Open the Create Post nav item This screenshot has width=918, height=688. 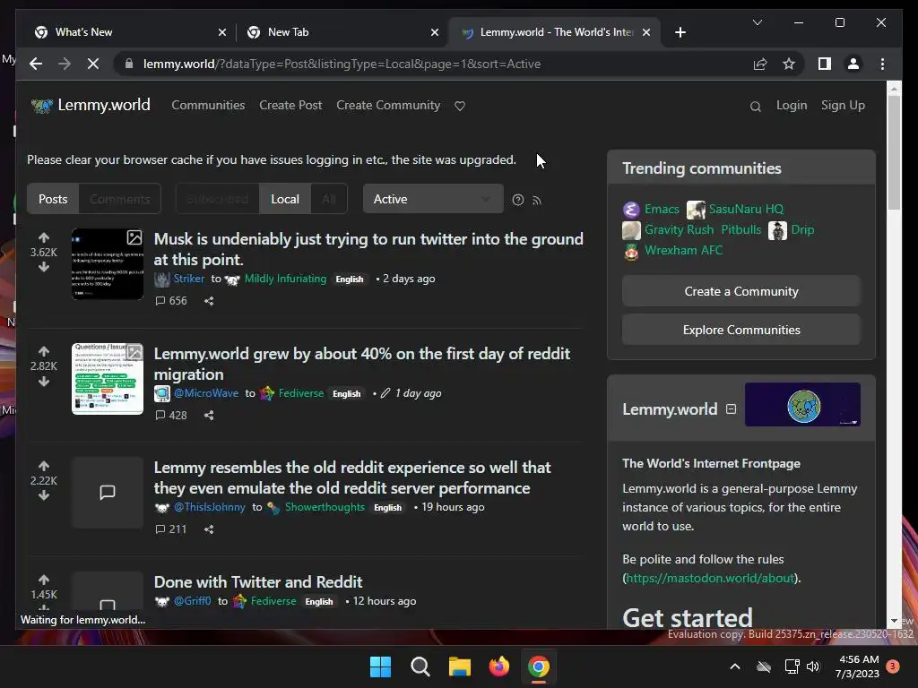click(x=290, y=106)
